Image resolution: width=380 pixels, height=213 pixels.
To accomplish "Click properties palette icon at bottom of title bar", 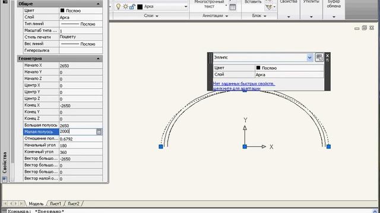I will pos(4,179).
